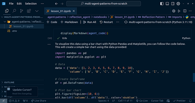Change end of line sequence LF

click(113, 101)
